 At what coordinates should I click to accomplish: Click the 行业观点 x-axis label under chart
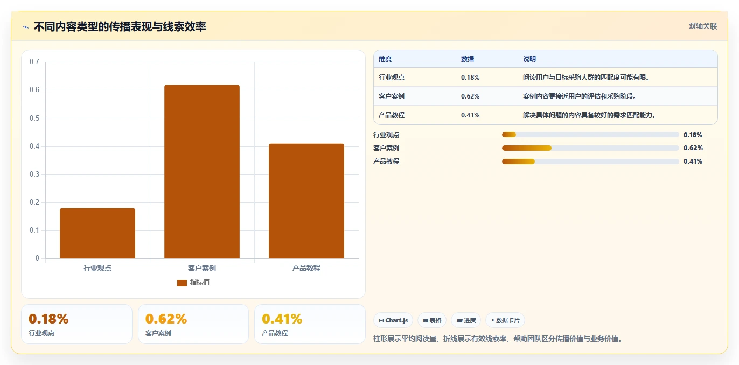coord(97,268)
